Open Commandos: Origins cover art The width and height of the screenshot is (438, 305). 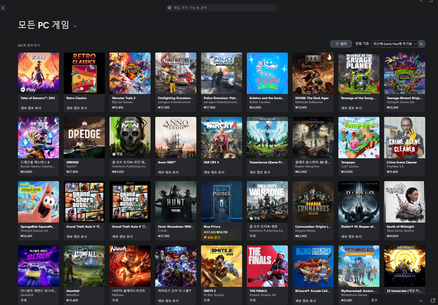click(x=313, y=202)
